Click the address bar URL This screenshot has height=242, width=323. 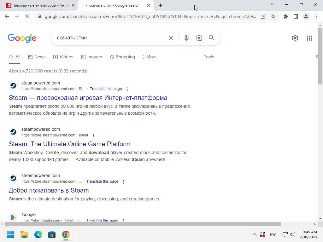150,16
